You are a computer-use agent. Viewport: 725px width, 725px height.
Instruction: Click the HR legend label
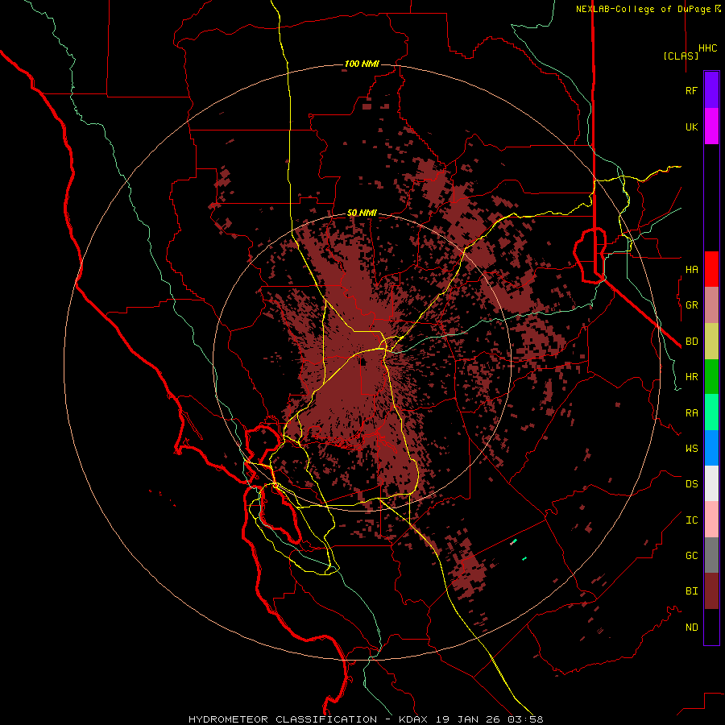691,377
